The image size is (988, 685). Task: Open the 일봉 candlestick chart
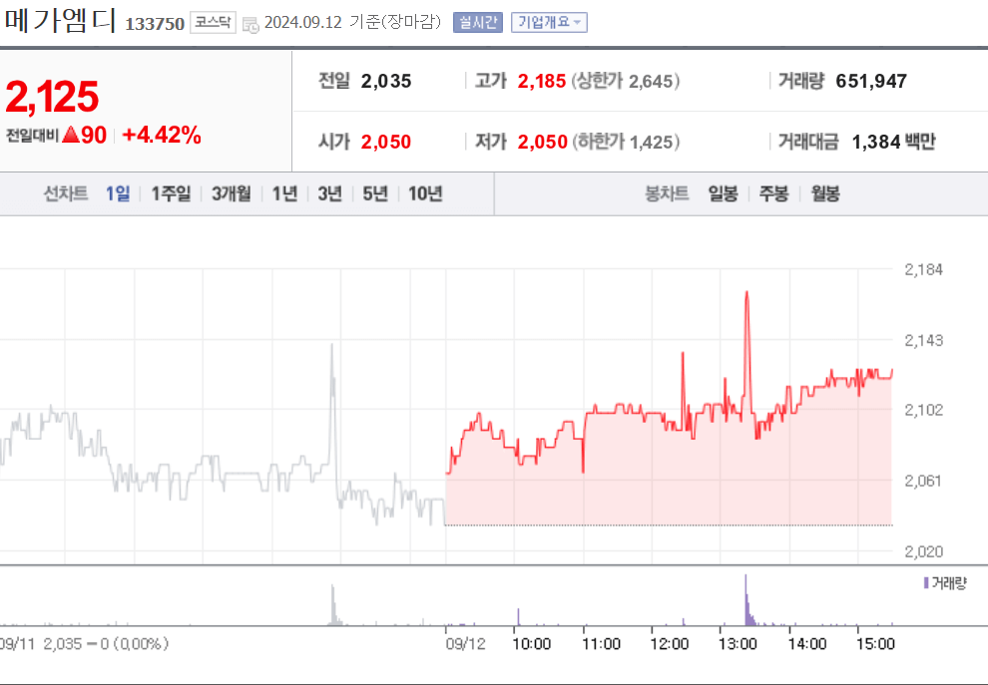point(723,193)
